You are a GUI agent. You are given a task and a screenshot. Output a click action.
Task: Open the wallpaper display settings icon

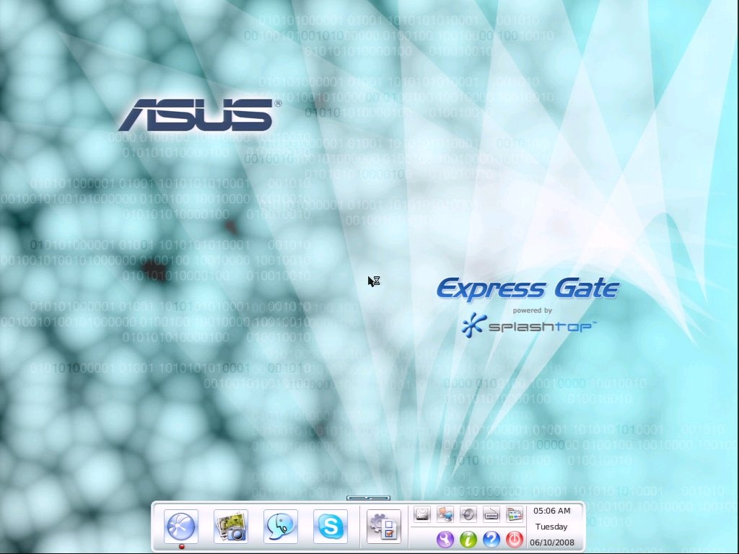(515, 514)
